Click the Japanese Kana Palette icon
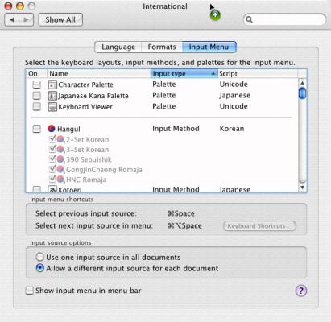331x322 pixels. pos(52,96)
